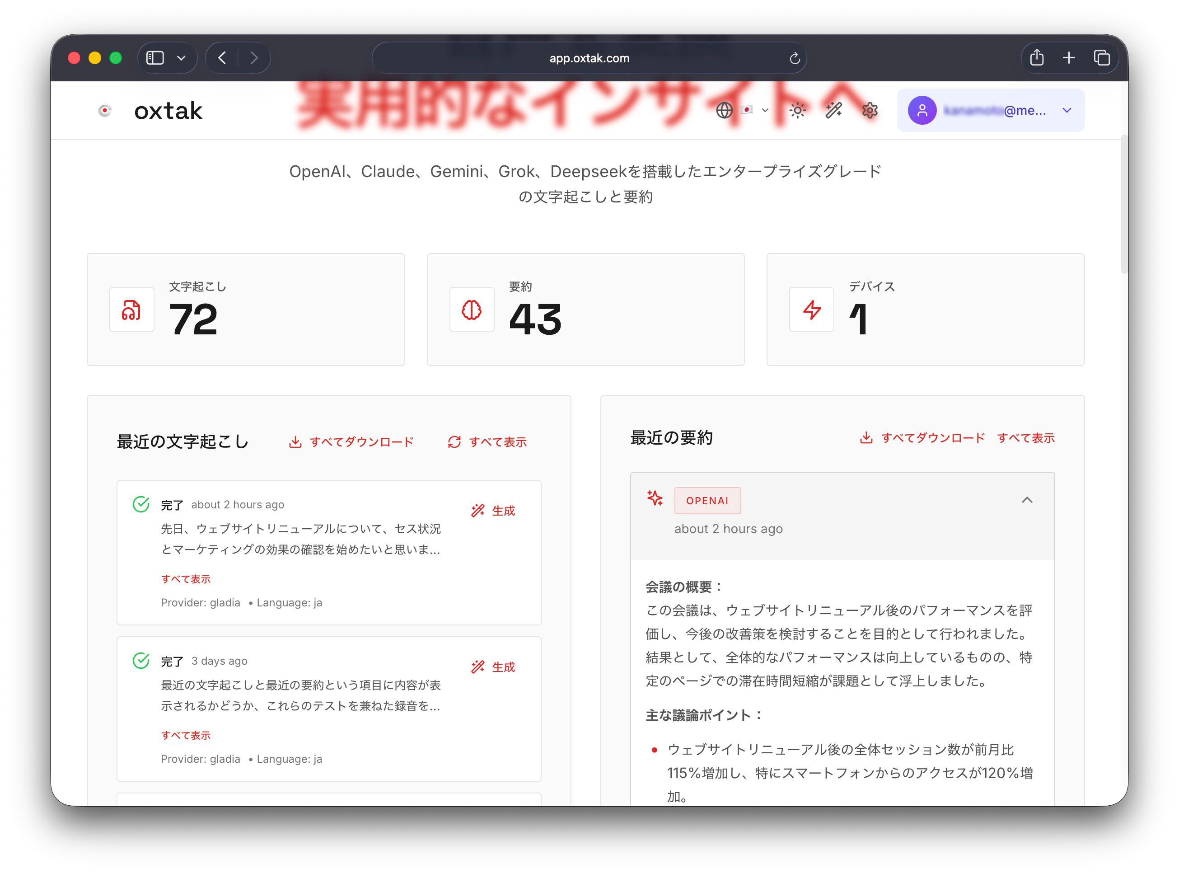The width and height of the screenshot is (1179, 873).
Task: Click 'Provider: gladia' under 2 hours ago transcript
Action: (x=200, y=603)
